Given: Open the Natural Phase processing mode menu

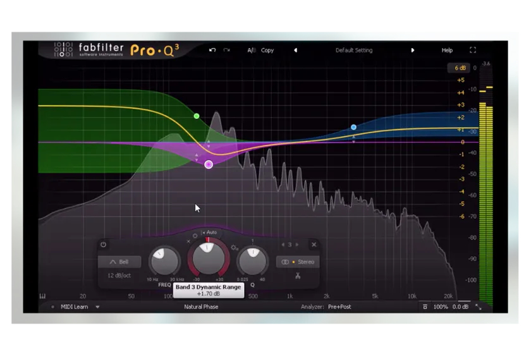Looking at the screenshot, I should point(201,307).
